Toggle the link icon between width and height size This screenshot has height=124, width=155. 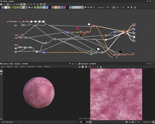(x=114, y=8)
